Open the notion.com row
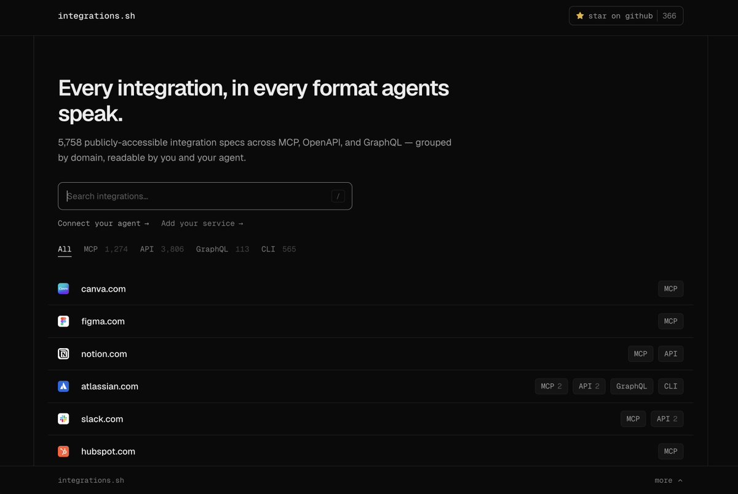738x494 pixels. point(370,354)
